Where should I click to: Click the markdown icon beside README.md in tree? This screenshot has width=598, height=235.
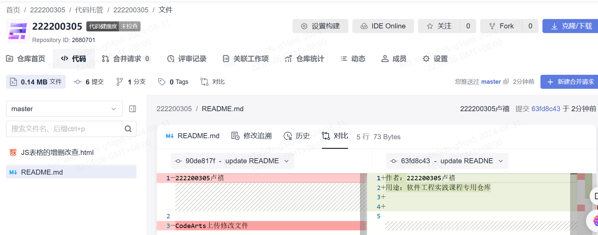pyautogui.click(x=13, y=172)
